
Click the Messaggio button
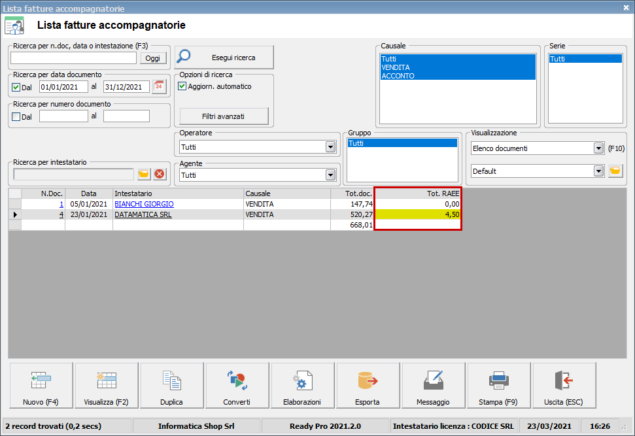coord(434,386)
